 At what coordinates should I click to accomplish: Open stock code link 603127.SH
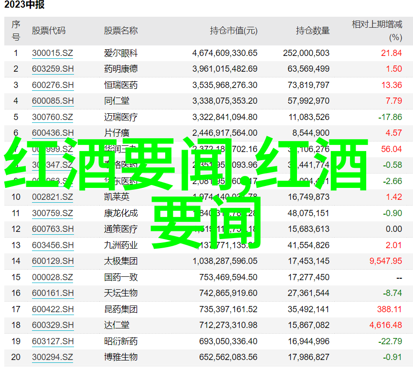coord(53,341)
